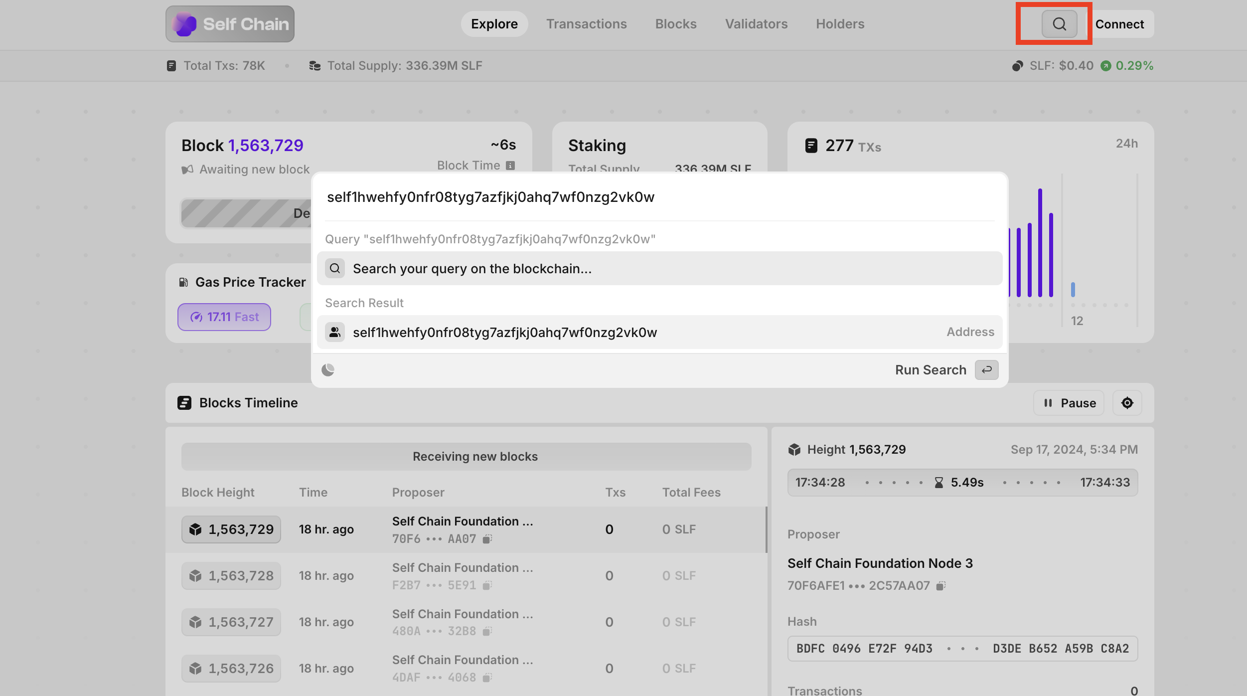
Task: Click the Blocks Timeline header icon
Action: 184,403
